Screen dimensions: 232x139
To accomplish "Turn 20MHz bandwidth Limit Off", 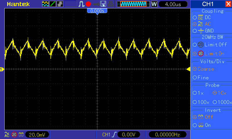I will [x=210, y=45].
